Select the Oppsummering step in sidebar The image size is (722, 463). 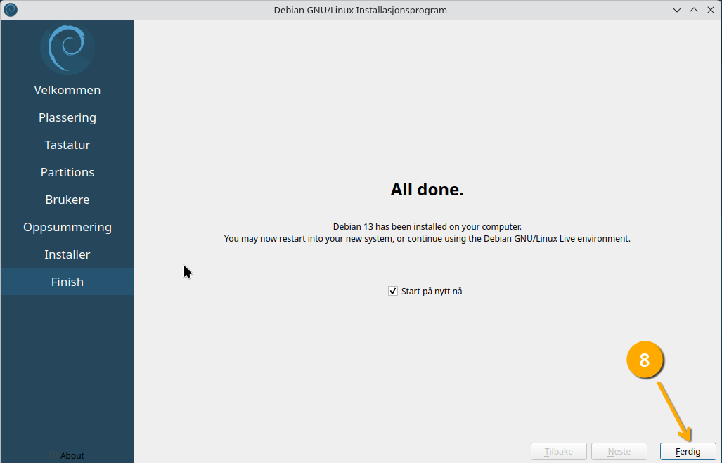pyautogui.click(x=67, y=227)
